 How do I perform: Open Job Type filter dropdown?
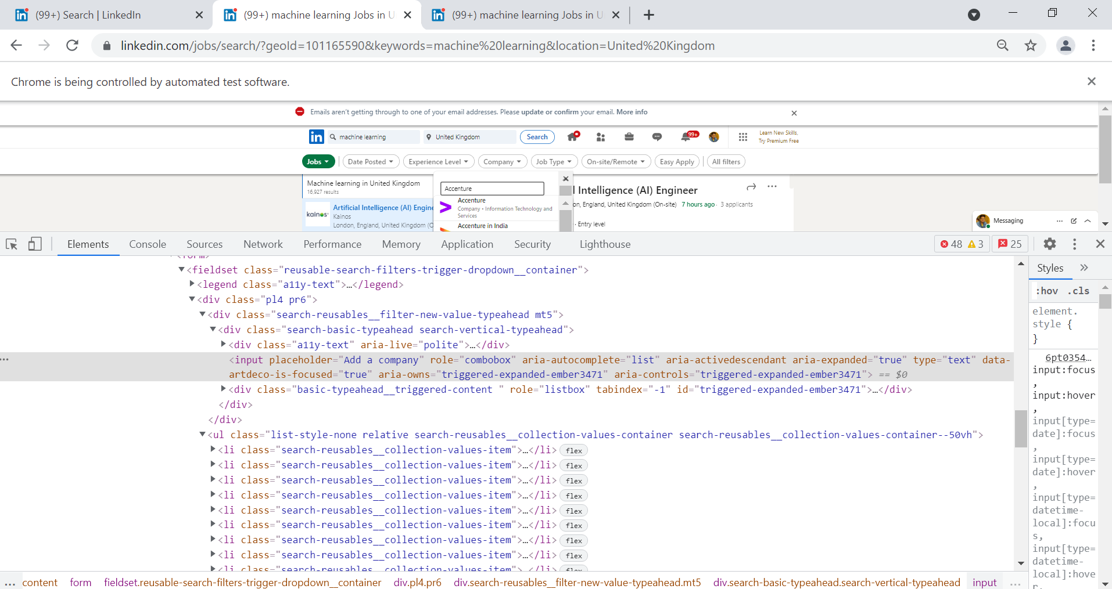(554, 162)
